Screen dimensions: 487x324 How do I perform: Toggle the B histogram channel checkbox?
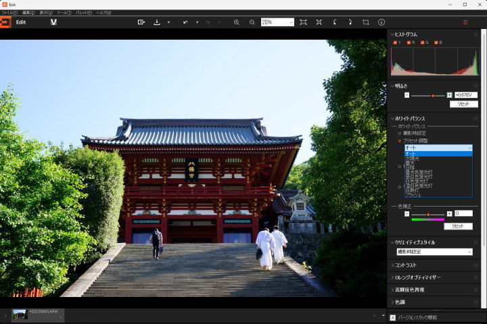436,43
